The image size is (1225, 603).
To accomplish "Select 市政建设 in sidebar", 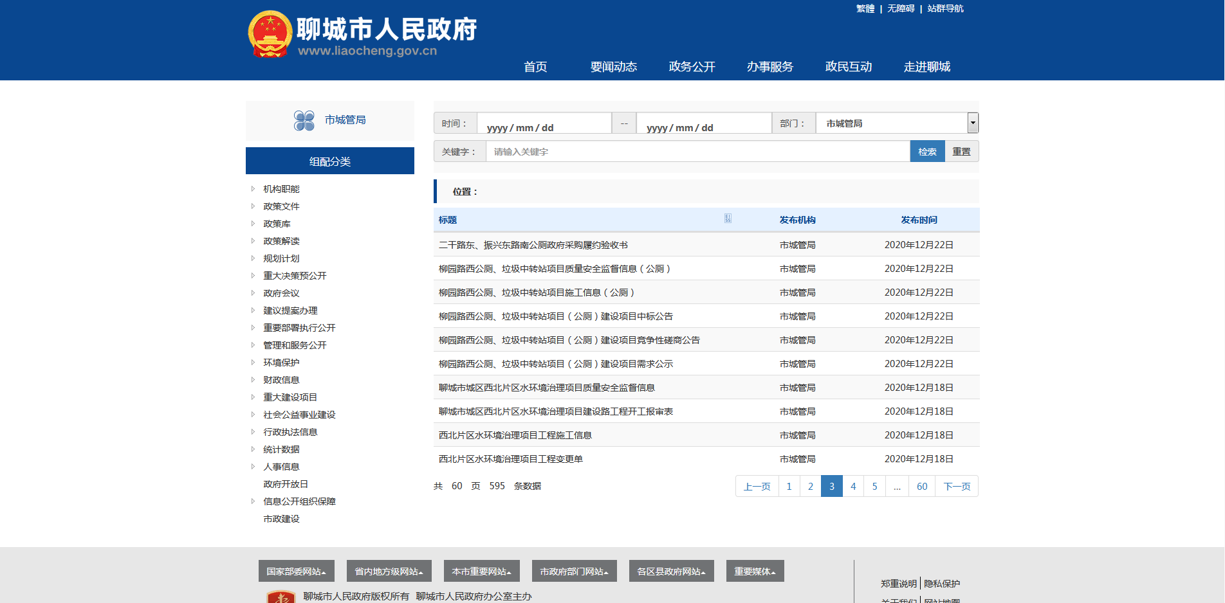I will [x=281, y=519].
